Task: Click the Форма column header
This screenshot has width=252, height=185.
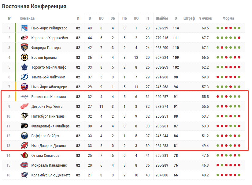Action: pyautogui.click(x=228, y=18)
